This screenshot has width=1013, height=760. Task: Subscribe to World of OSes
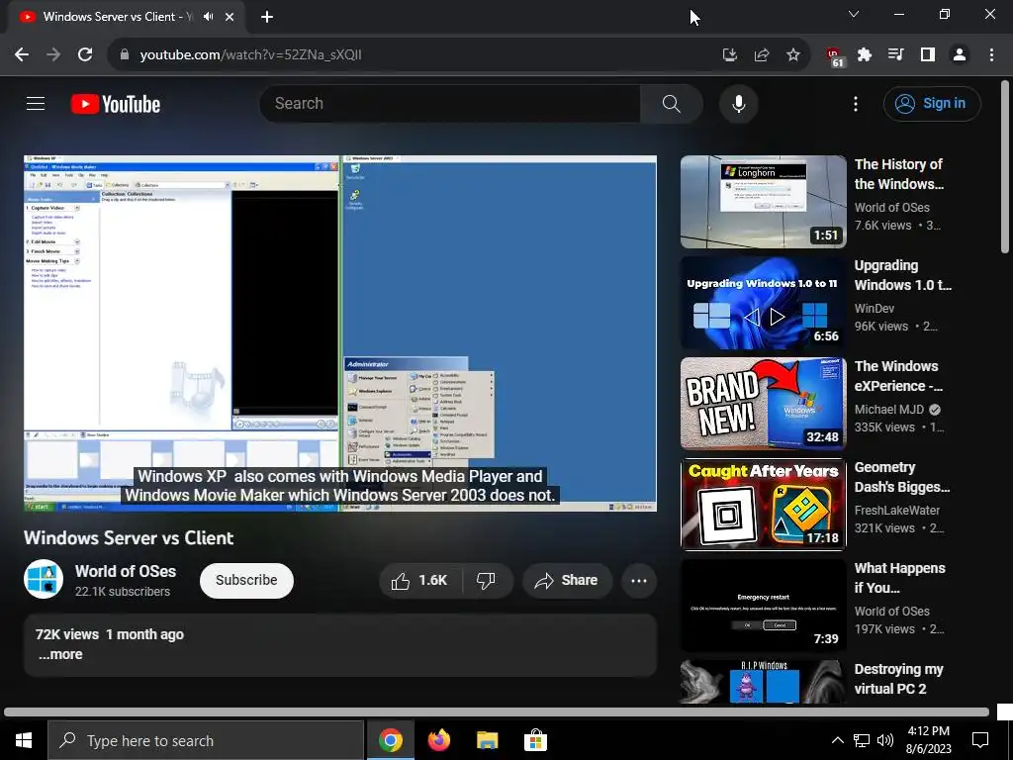tap(246, 580)
